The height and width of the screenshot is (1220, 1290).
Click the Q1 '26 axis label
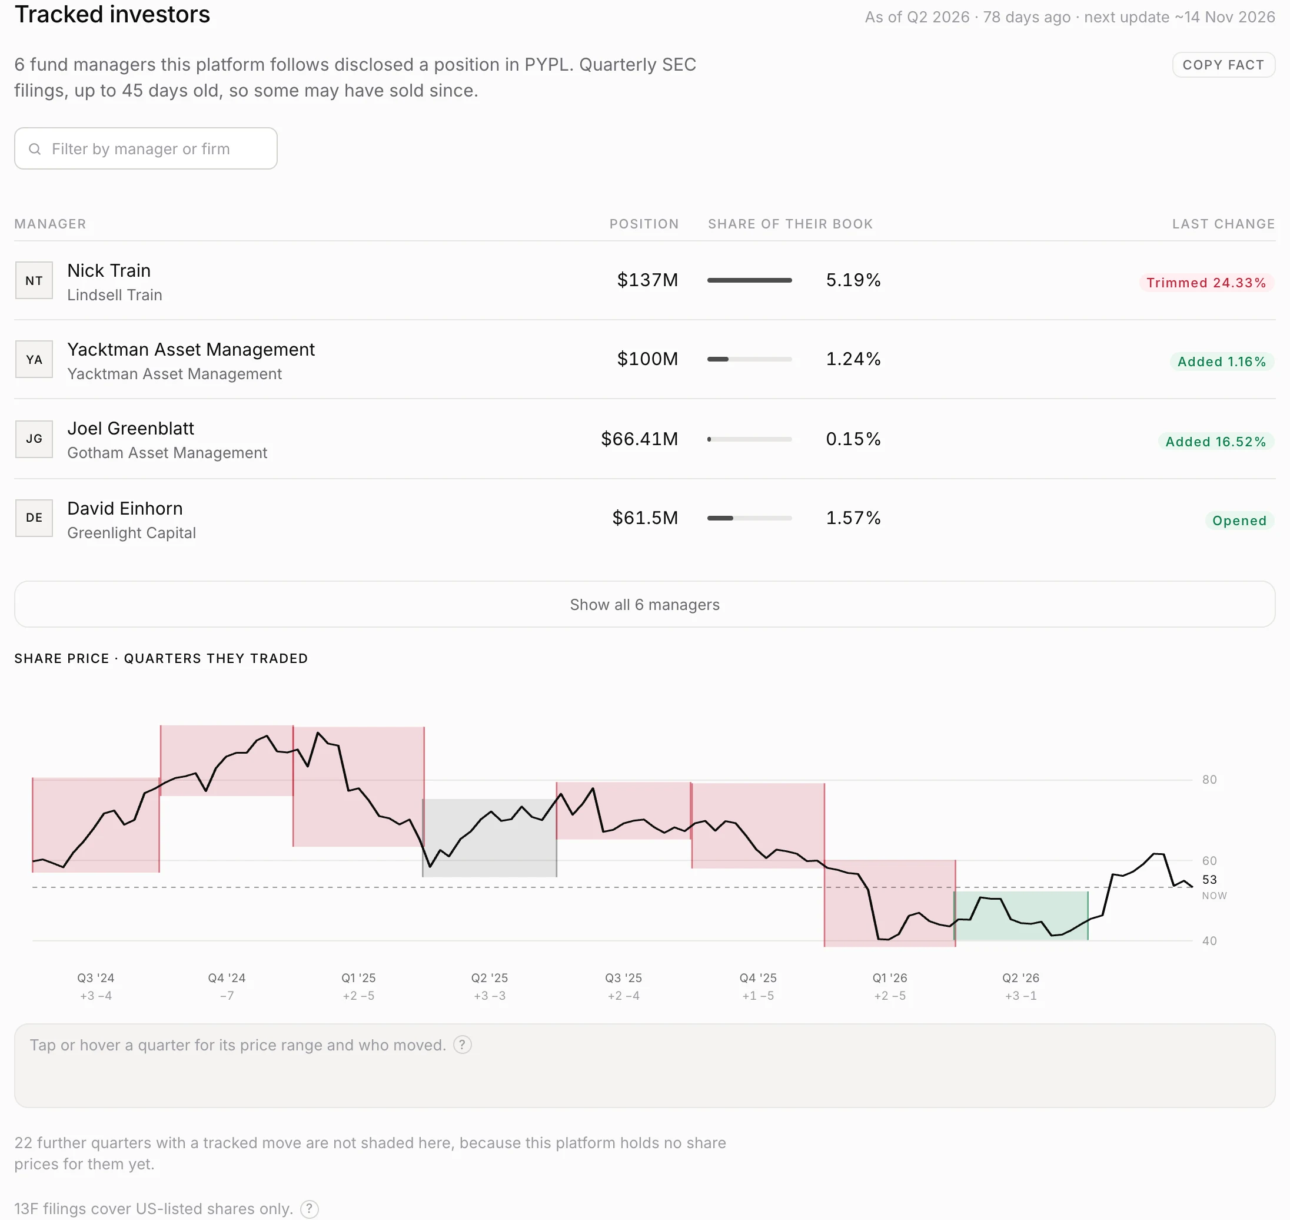(890, 977)
